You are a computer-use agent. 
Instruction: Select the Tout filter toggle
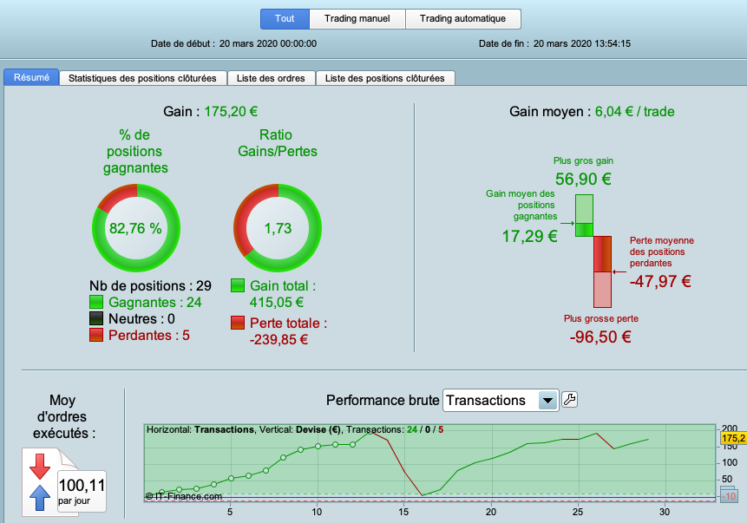click(285, 18)
